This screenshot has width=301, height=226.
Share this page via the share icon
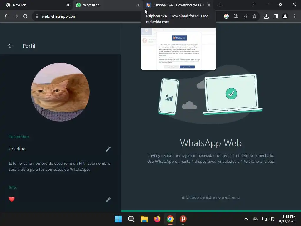[245, 16]
